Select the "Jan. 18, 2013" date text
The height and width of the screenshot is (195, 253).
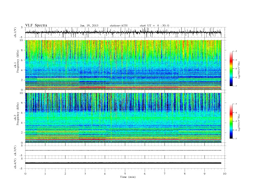coord(89,25)
